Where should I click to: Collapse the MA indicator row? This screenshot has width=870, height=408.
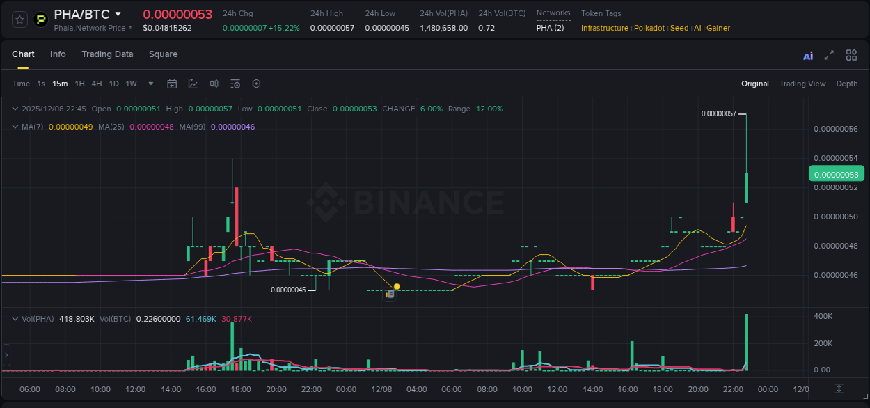[15, 127]
